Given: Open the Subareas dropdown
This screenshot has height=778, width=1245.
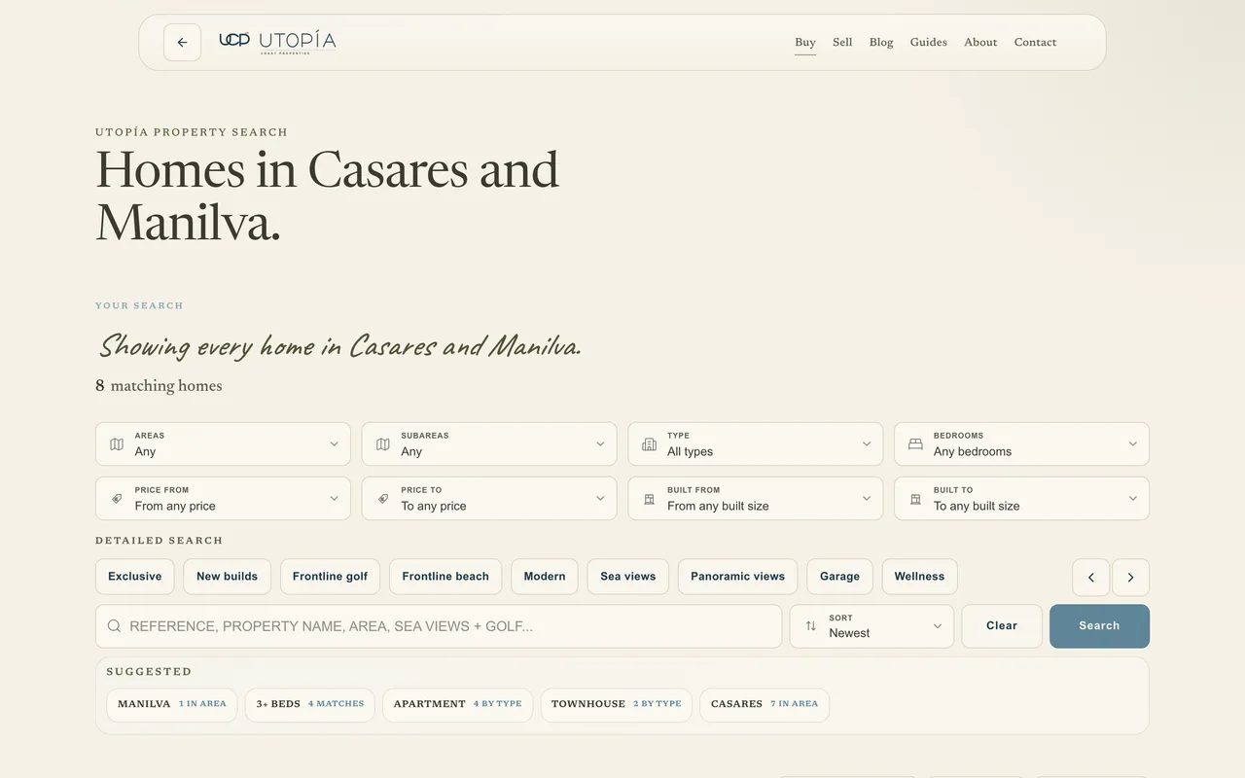Looking at the screenshot, I should [489, 444].
